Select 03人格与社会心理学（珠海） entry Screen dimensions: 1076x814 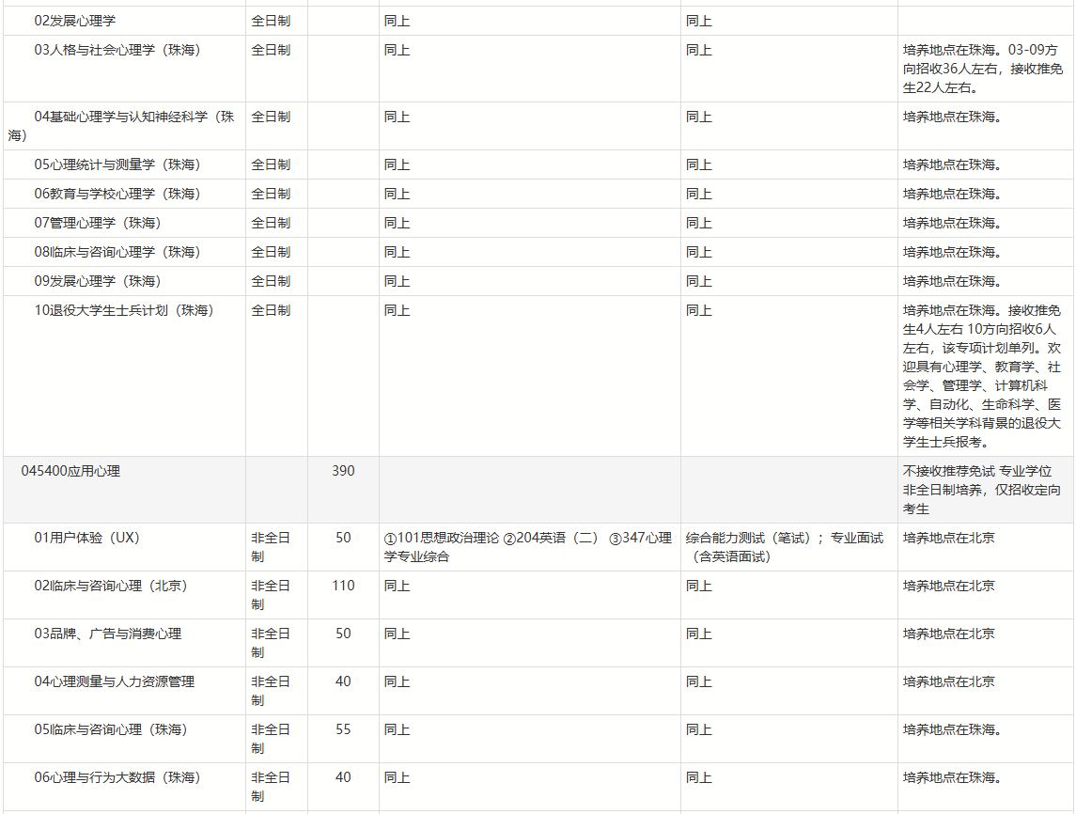coord(117,50)
